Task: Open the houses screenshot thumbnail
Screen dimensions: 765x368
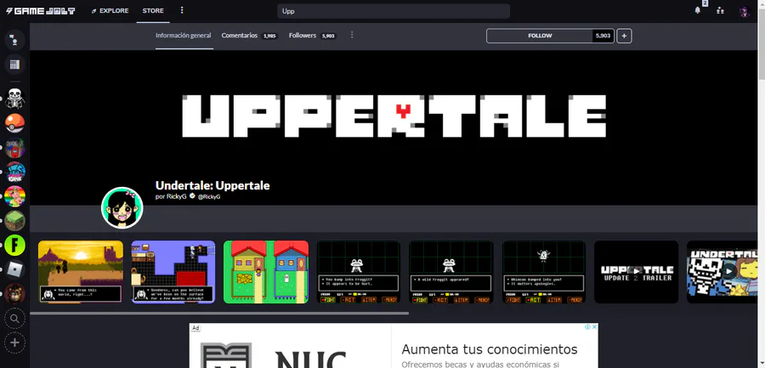Action: click(266, 272)
